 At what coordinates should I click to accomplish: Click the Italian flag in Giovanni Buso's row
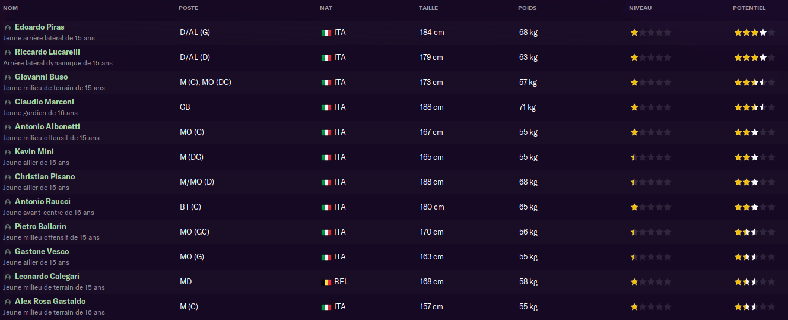(x=326, y=83)
